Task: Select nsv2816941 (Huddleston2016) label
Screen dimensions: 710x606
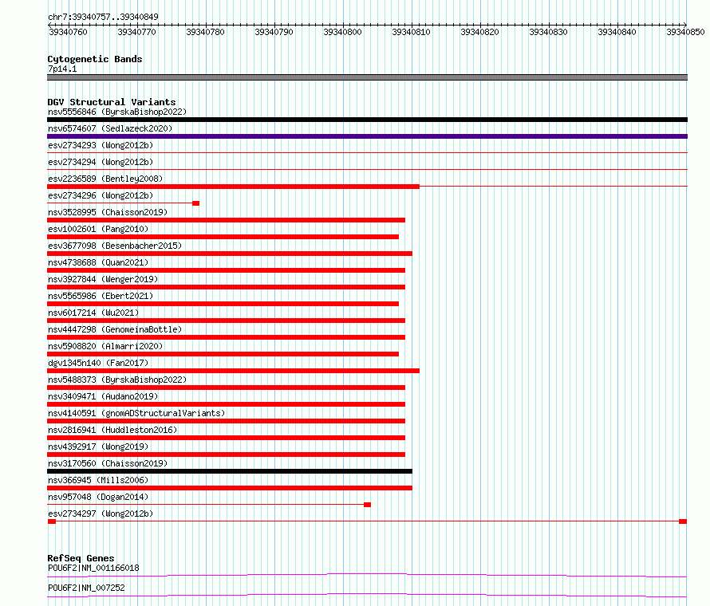Action: coord(112,430)
